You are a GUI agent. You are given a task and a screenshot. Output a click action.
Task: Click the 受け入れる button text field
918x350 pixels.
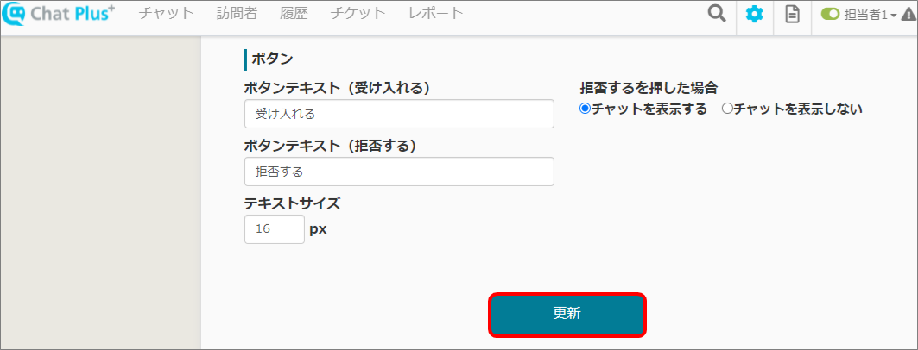tap(399, 114)
